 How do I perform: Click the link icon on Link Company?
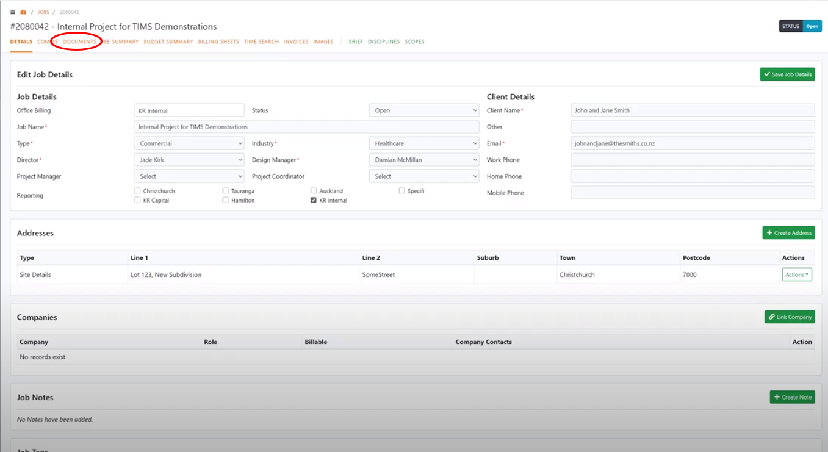click(x=771, y=317)
